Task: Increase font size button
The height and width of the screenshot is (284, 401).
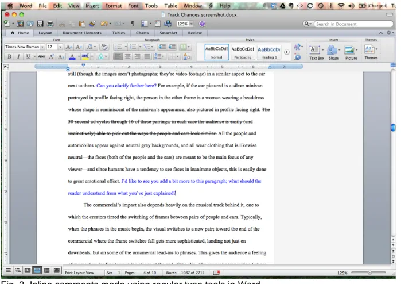Action: tap(68, 47)
